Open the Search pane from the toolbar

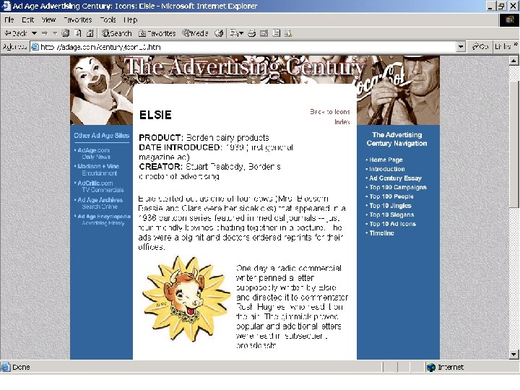coord(117,33)
